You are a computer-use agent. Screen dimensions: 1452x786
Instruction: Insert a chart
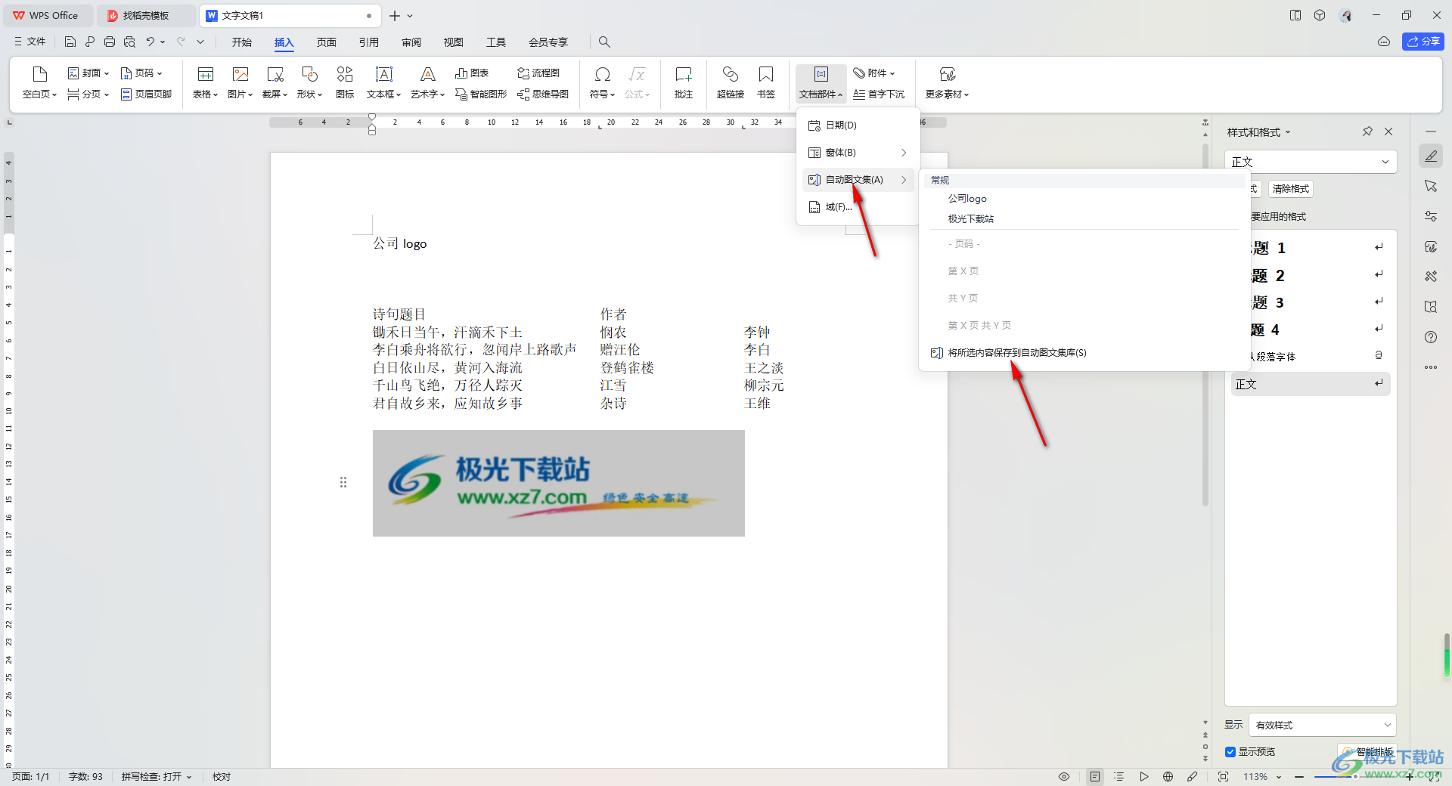point(472,73)
